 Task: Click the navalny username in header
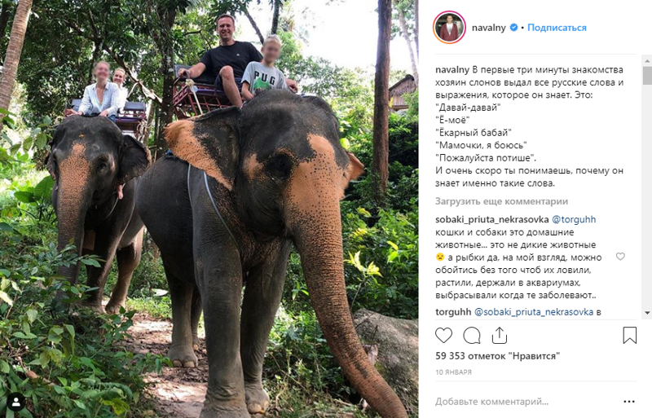[x=488, y=28]
